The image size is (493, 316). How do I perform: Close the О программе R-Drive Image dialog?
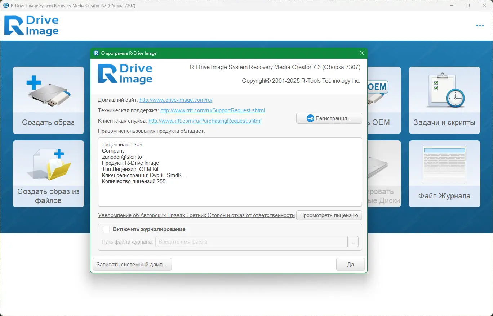pos(362,53)
